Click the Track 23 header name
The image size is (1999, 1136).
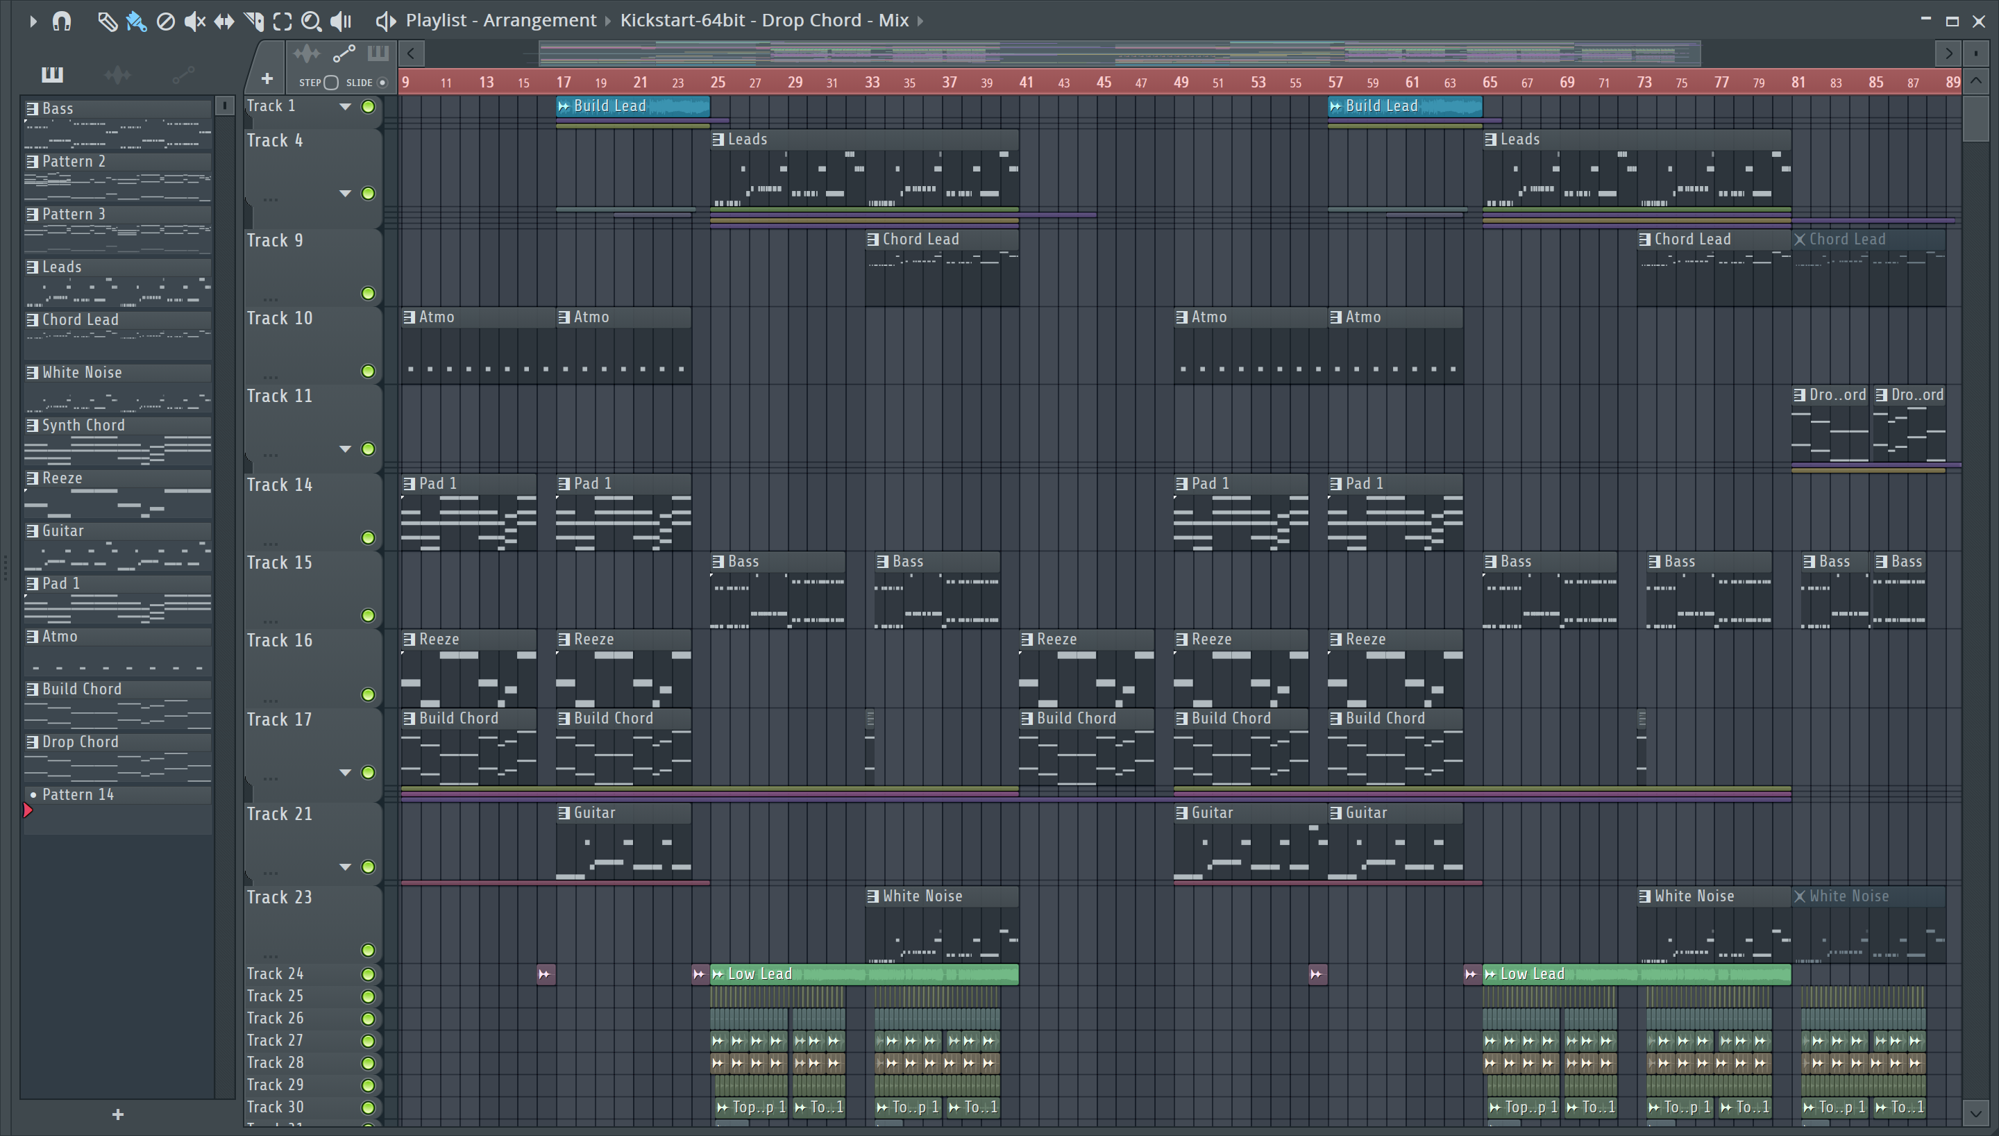click(279, 897)
